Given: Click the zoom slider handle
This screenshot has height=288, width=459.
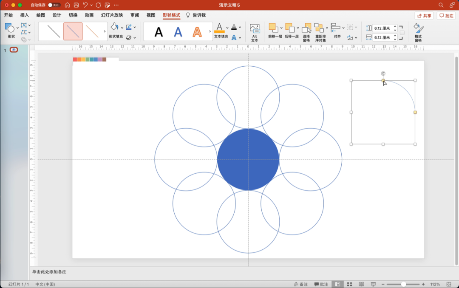Looking at the screenshot, I should point(403,284).
